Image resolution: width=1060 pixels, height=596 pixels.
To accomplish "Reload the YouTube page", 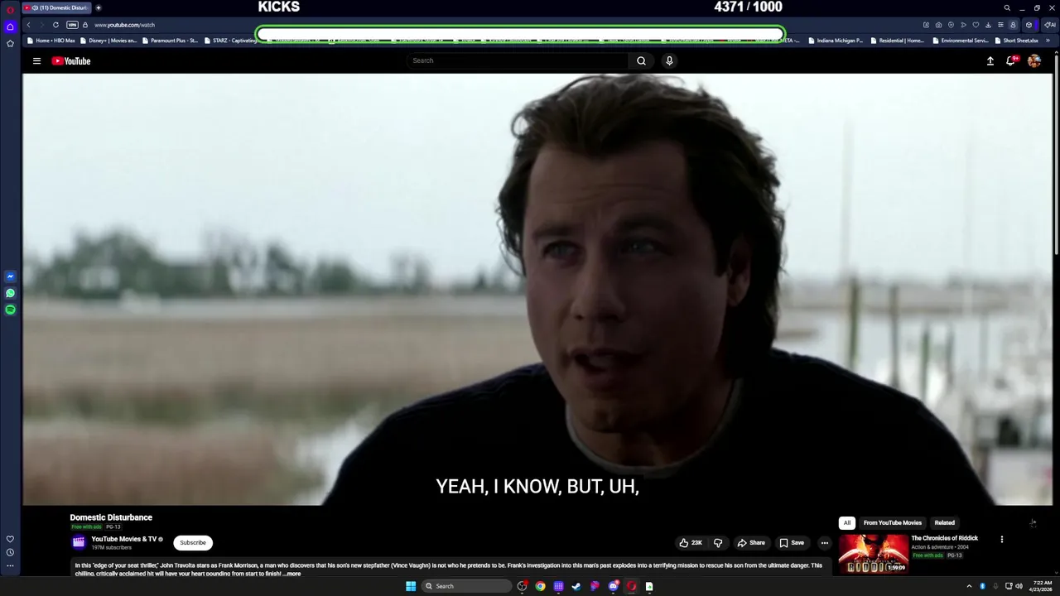I will click(x=55, y=25).
